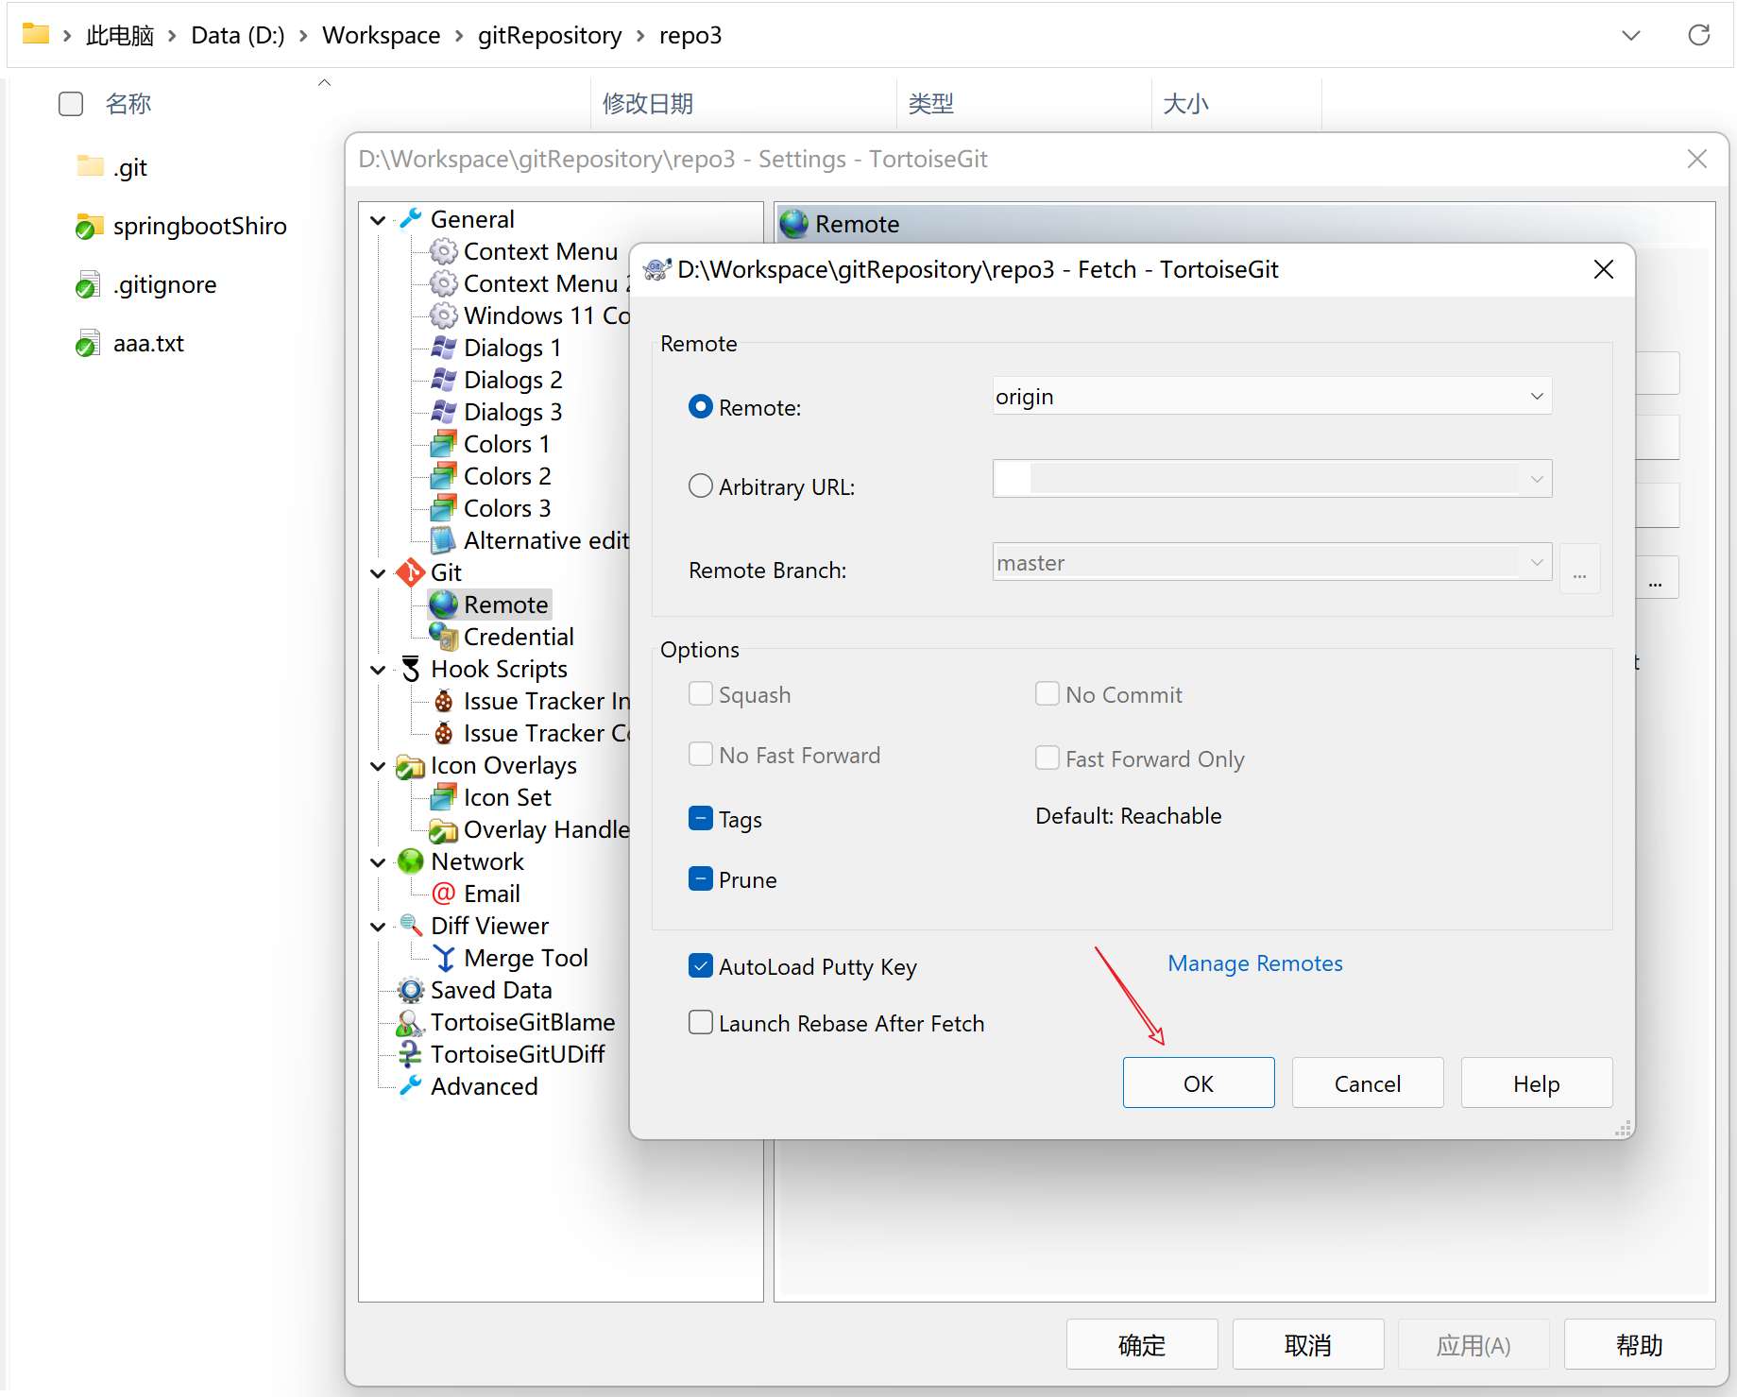The width and height of the screenshot is (1737, 1397).
Task: Select the Arbitrary URL radio button
Action: [700, 486]
